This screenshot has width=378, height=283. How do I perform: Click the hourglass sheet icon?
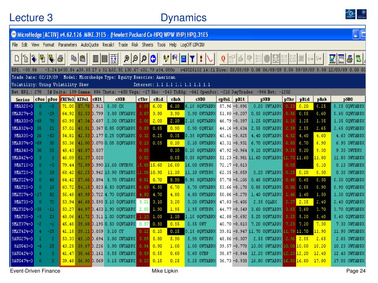point(333,59)
